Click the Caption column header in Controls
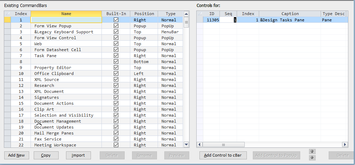 tap(290, 14)
